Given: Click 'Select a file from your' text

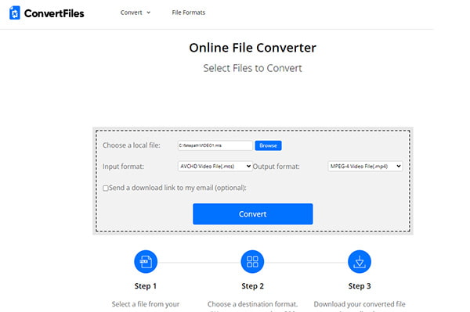Looking at the screenshot, I should coord(146,304).
